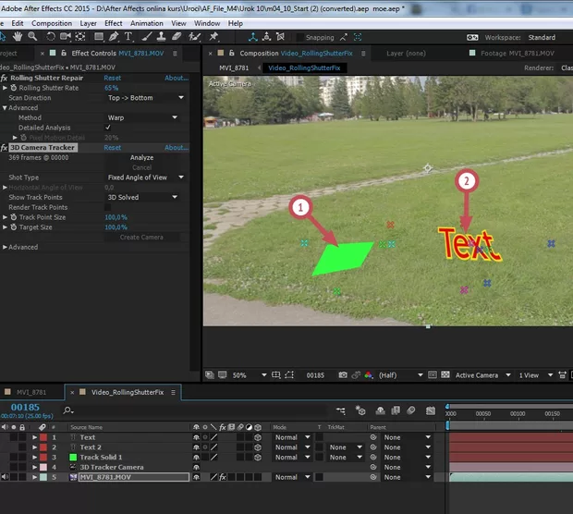Expand the Track Solid 1 layer
This screenshot has height=514, width=573.
(35, 458)
